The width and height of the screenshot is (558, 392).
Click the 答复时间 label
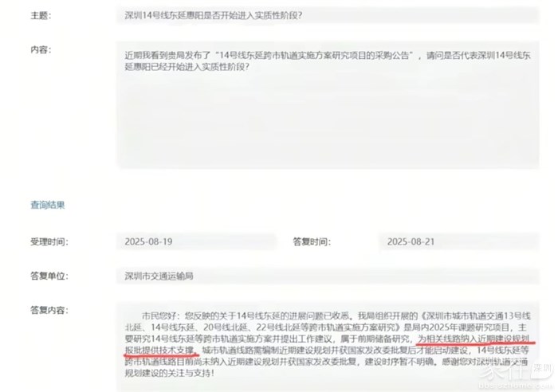pyautogui.click(x=312, y=242)
